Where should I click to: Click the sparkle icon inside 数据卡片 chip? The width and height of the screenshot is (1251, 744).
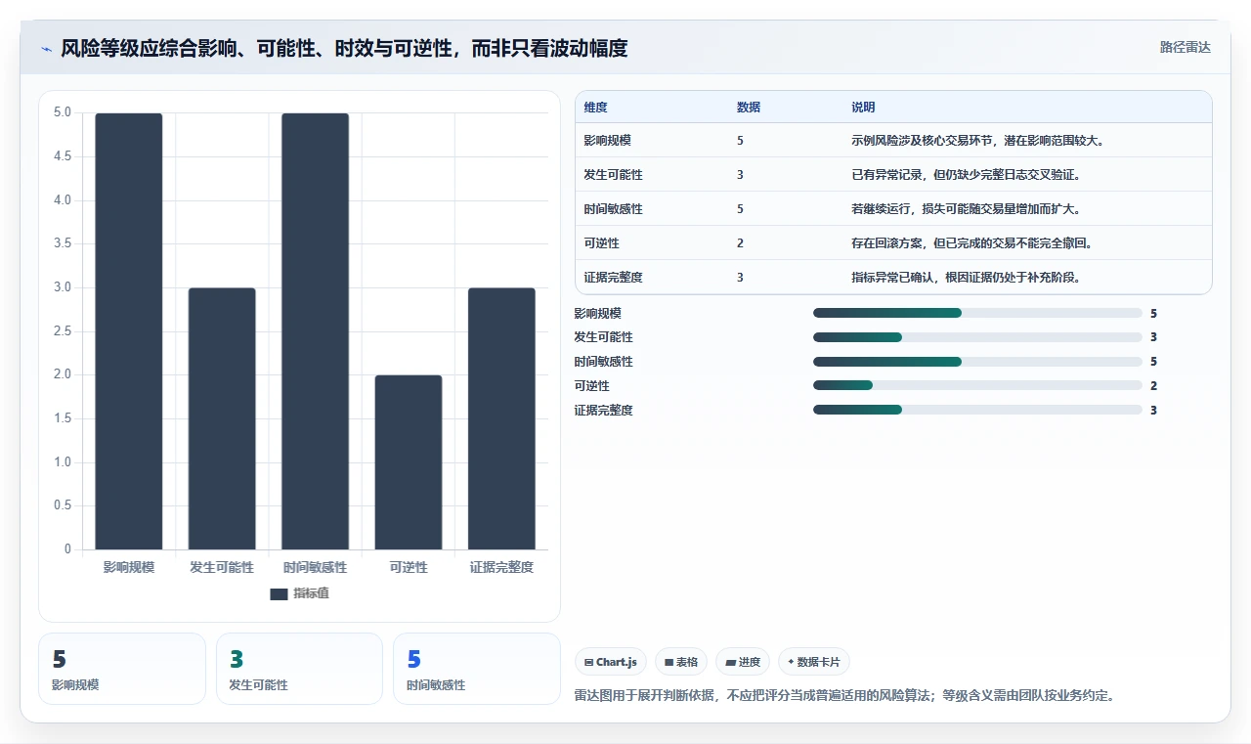pos(791,662)
